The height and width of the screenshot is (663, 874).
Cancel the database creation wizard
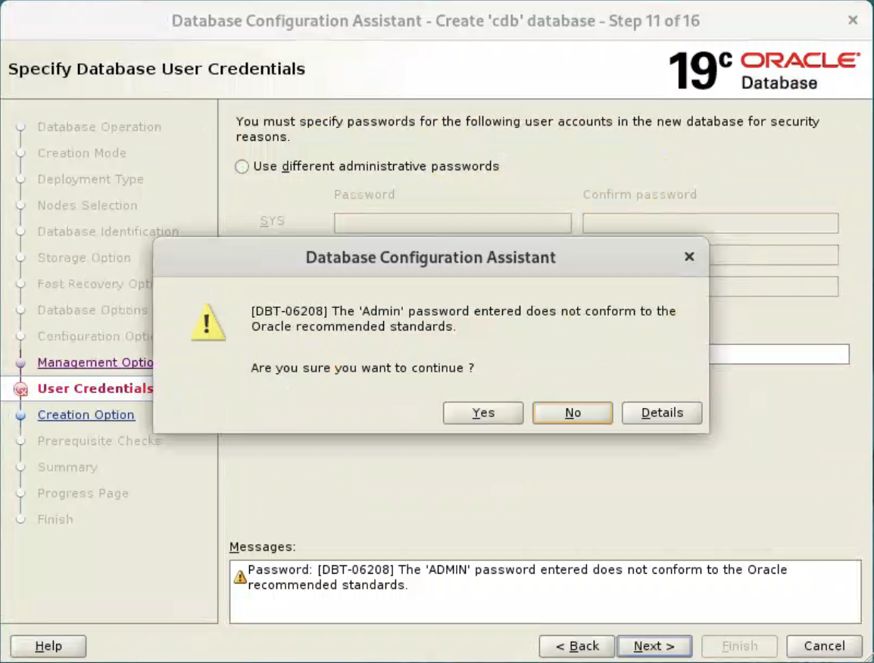[x=824, y=646]
